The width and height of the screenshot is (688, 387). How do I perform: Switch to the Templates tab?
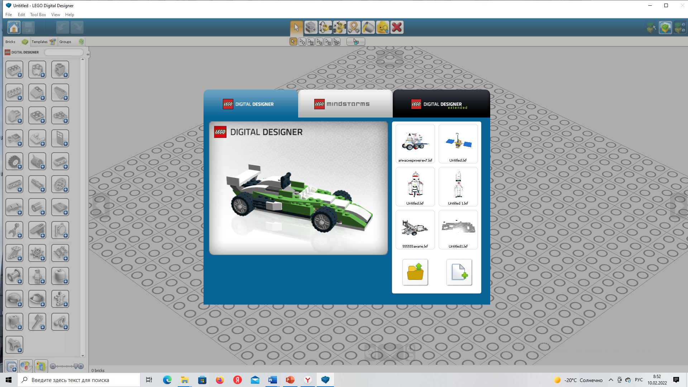click(x=43, y=42)
